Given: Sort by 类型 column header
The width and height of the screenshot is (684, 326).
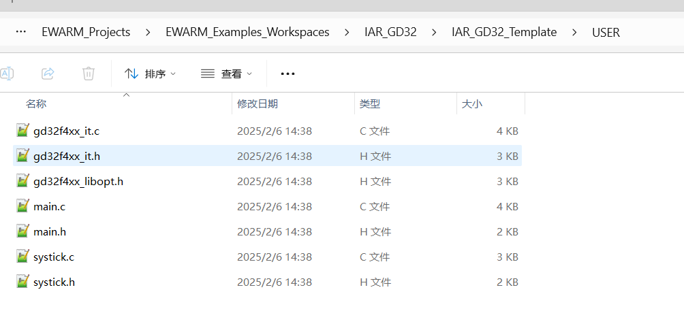Looking at the screenshot, I should click(x=370, y=103).
